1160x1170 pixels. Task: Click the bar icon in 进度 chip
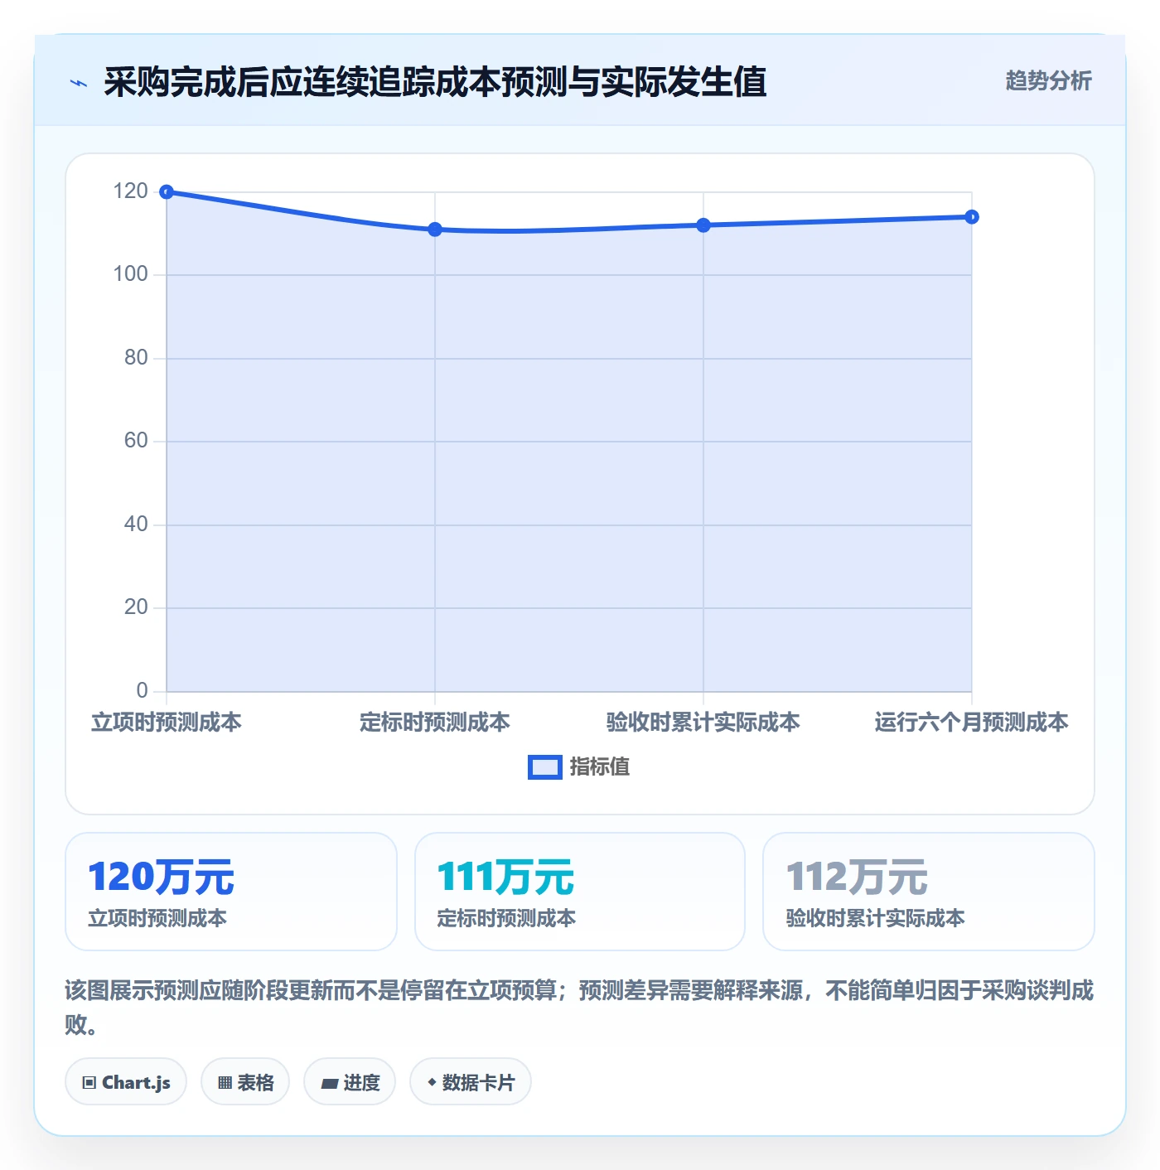click(x=329, y=1083)
